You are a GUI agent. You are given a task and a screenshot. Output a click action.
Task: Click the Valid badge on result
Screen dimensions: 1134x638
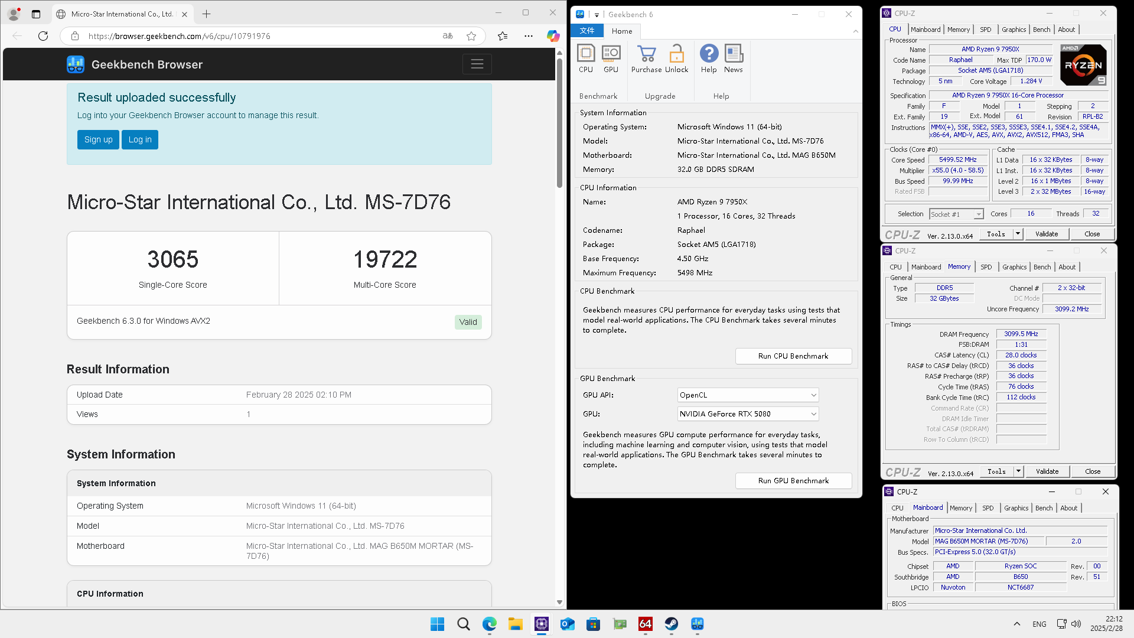(x=468, y=322)
